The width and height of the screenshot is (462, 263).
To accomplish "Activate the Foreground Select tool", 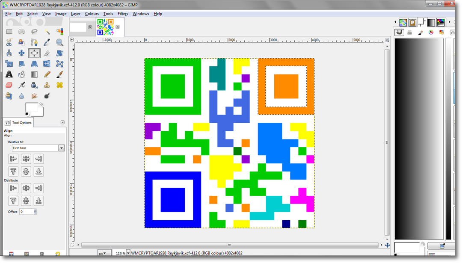I will (21, 42).
